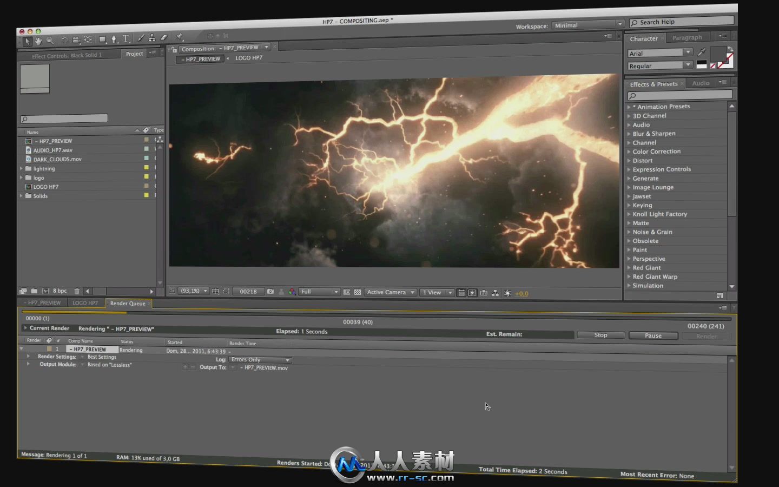Click Region of Interest icon

[x=347, y=292]
